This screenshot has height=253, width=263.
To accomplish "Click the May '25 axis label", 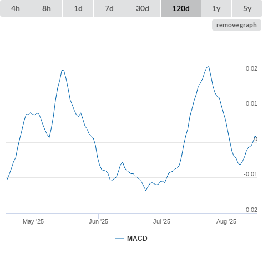I will pyautogui.click(x=33, y=221).
